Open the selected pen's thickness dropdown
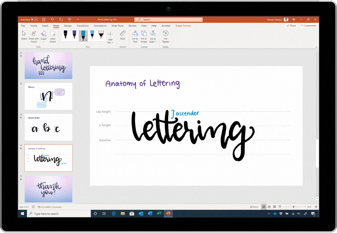Image resolution: width=337 pixels, height=233 pixels. 86,40
